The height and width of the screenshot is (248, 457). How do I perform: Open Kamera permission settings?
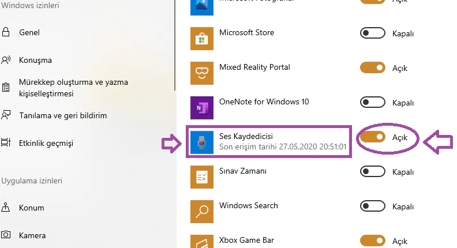[32, 235]
